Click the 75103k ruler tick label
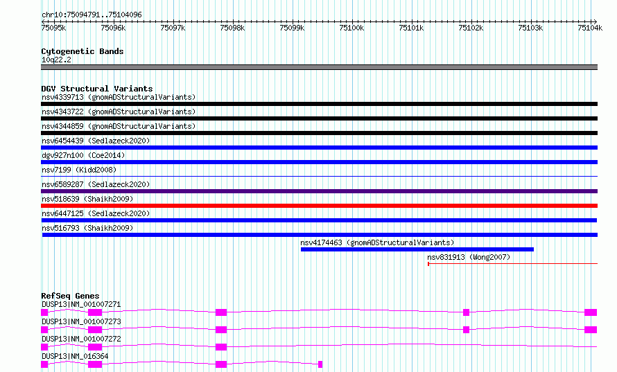Viewport: 617px width, 372px height. click(530, 28)
